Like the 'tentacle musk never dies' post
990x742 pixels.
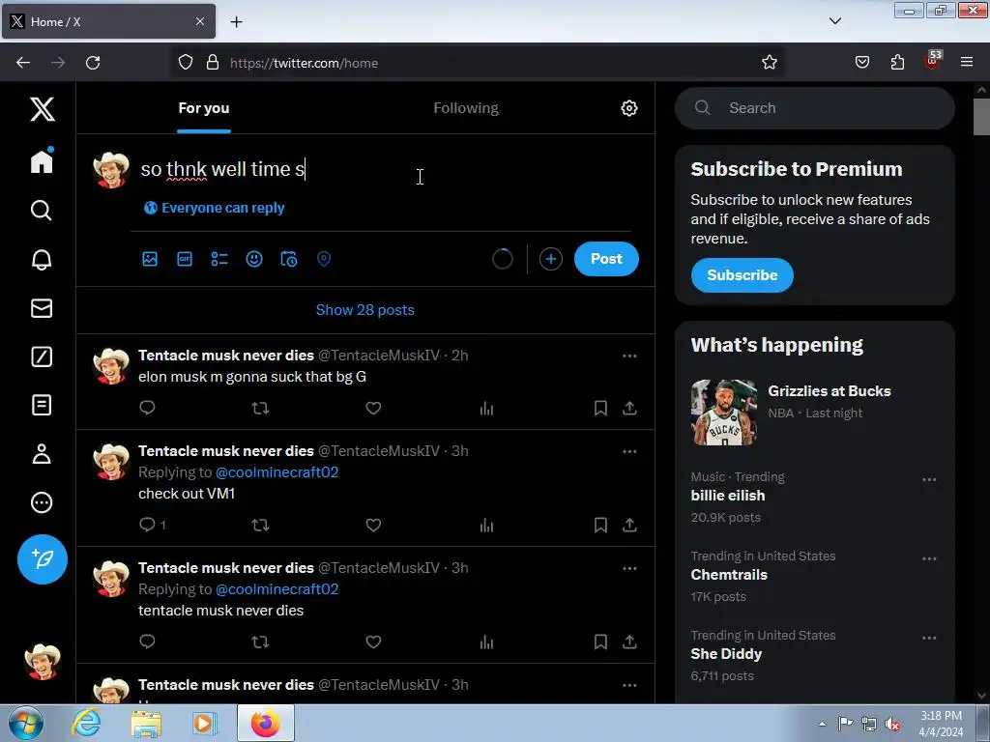[373, 642]
